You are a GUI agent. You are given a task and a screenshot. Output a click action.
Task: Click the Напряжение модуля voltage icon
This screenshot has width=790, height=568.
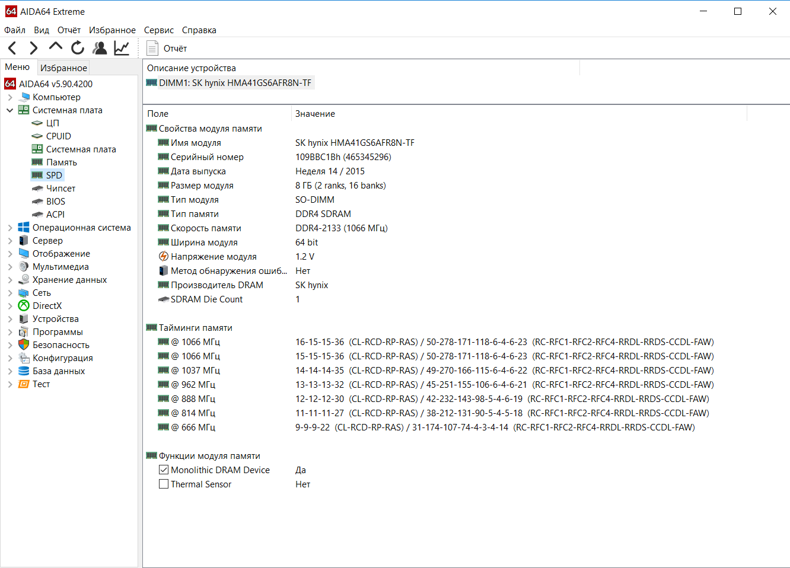[x=164, y=257]
